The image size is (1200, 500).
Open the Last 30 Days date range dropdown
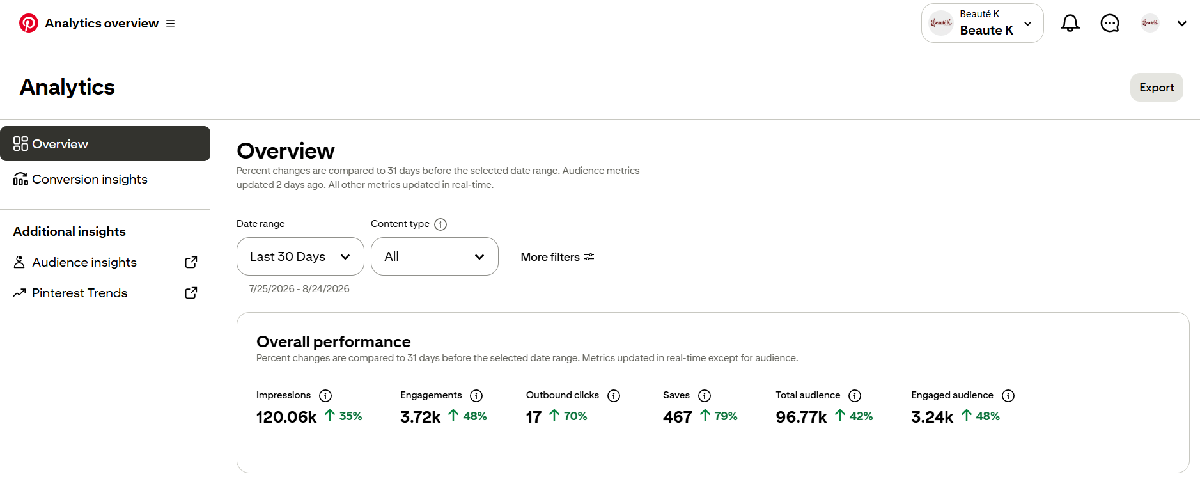(x=300, y=256)
